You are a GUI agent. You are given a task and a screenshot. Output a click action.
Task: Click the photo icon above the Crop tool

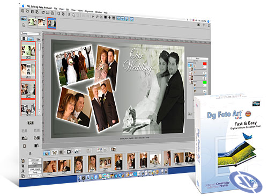(23, 161)
